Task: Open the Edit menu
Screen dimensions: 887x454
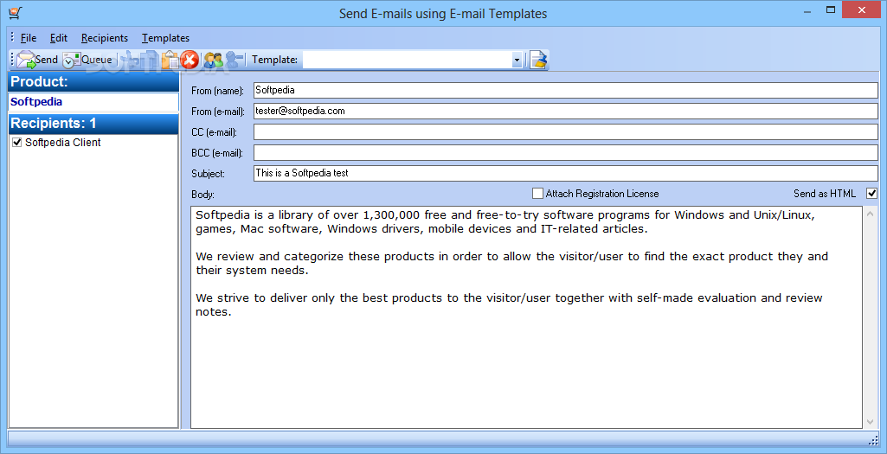Action: pyautogui.click(x=58, y=38)
